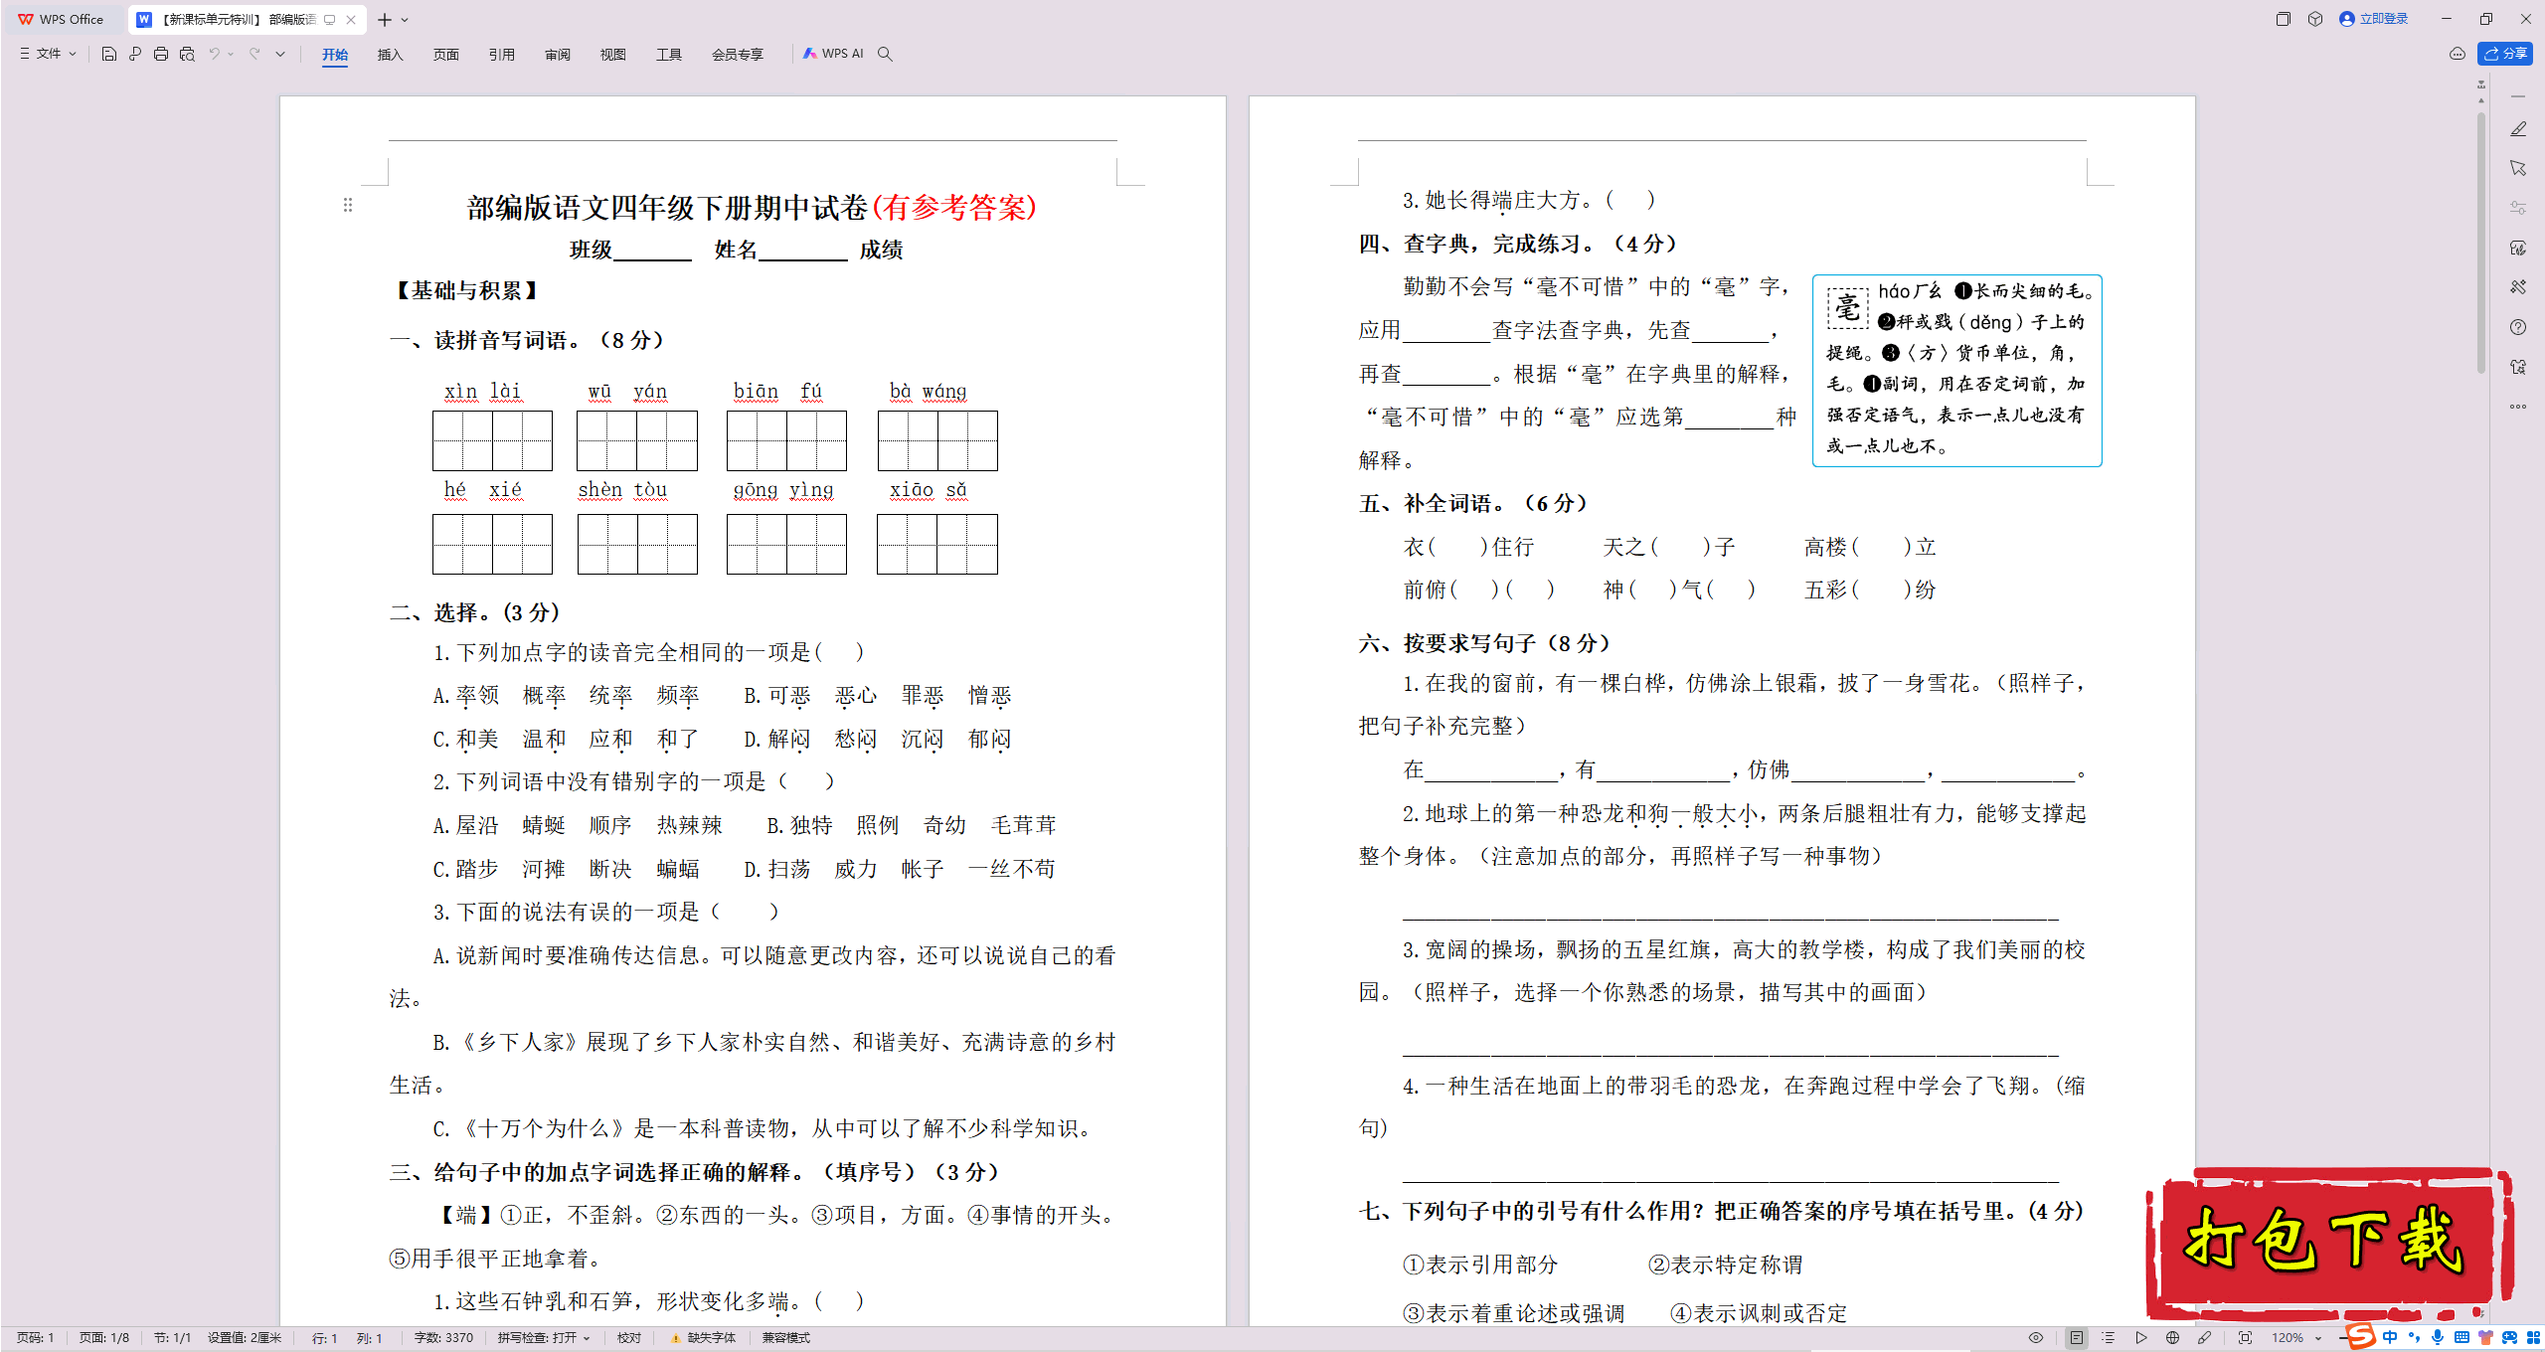The image size is (2545, 1352).
Task: Click the 立即登录 login button
Action: point(2374,19)
